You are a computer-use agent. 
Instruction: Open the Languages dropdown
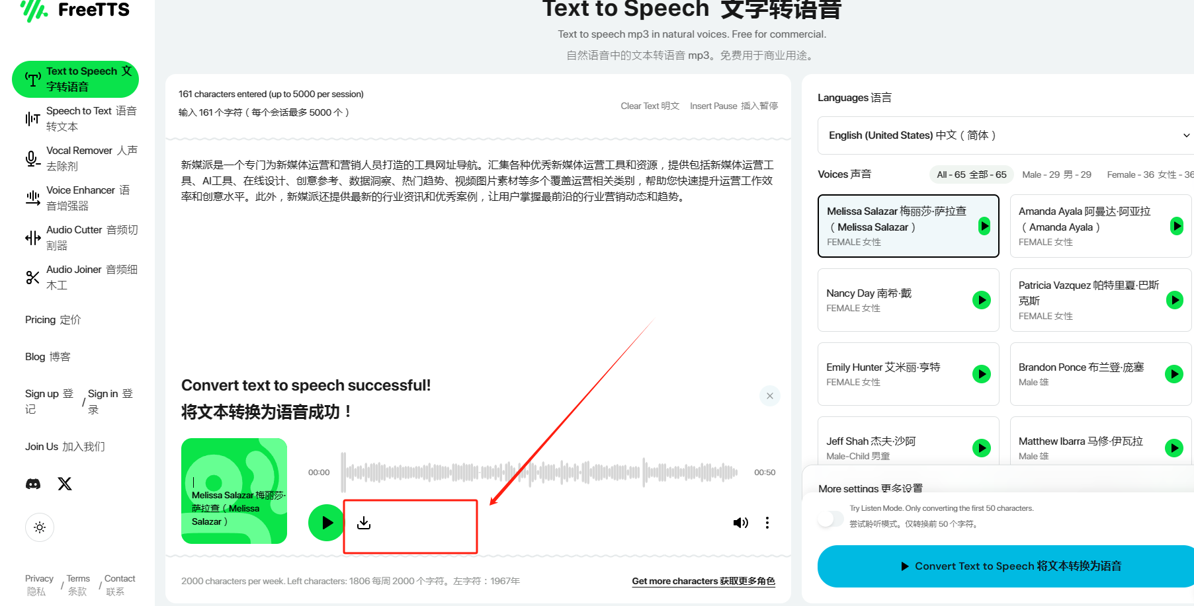(x=1005, y=135)
